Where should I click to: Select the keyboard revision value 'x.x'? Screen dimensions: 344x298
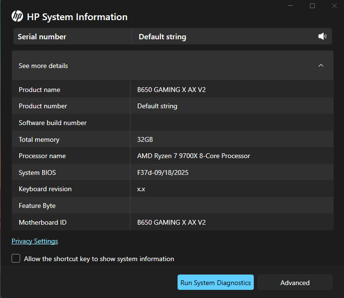click(x=141, y=189)
